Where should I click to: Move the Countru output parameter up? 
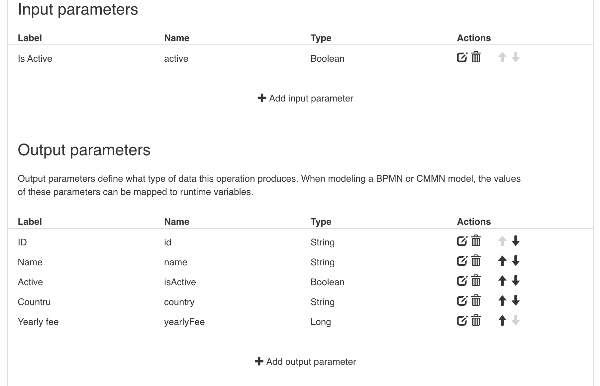502,301
